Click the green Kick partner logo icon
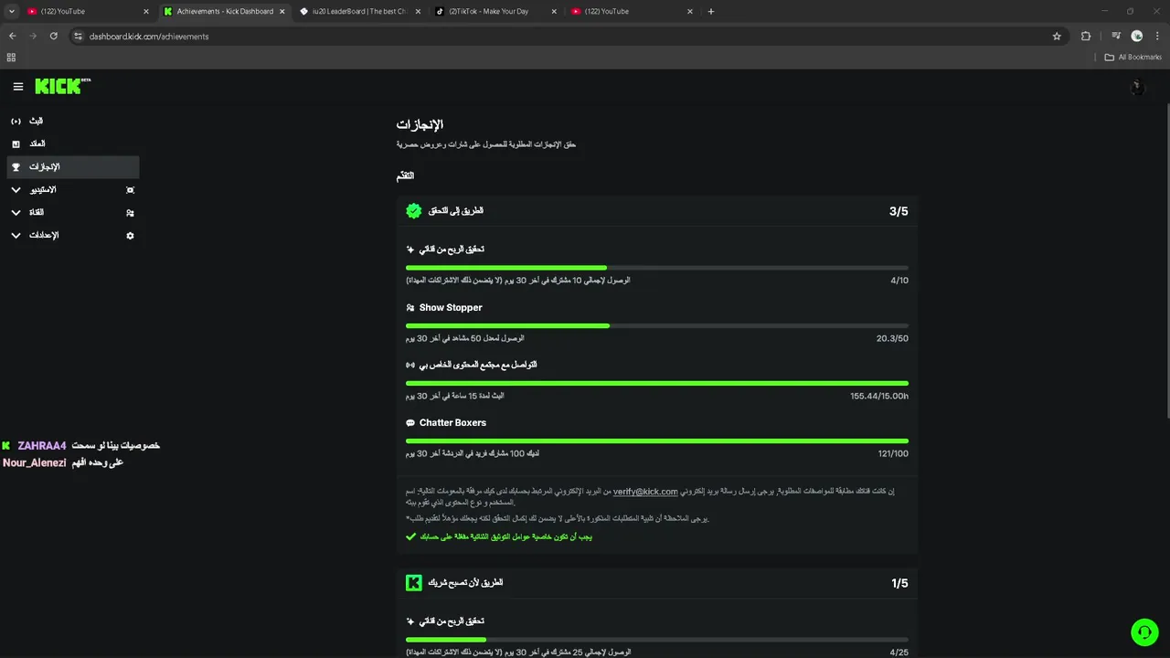 click(414, 582)
